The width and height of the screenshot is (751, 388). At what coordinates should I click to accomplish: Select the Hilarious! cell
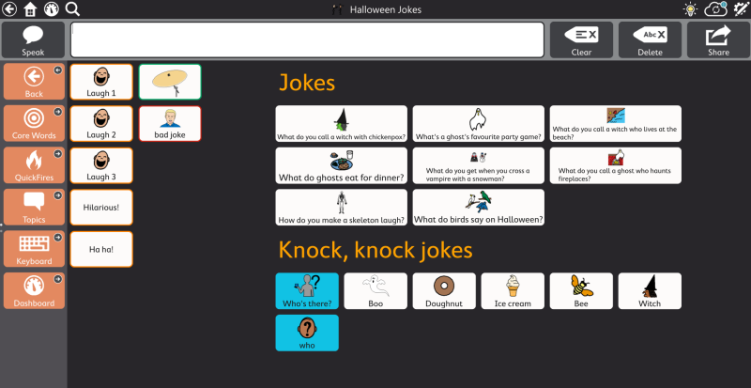pyautogui.click(x=101, y=208)
